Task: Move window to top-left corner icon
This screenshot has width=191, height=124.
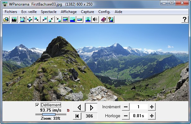Action: coord(37,19)
